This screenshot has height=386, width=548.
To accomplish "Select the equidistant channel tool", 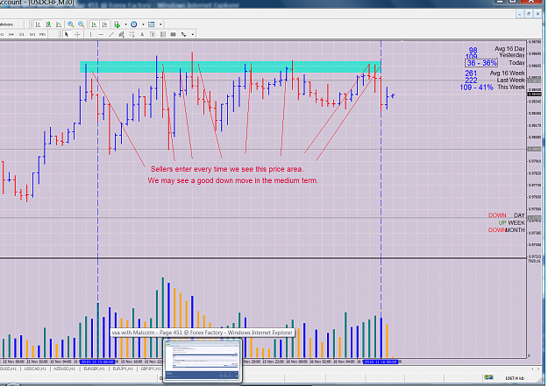I will click(121, 34).
